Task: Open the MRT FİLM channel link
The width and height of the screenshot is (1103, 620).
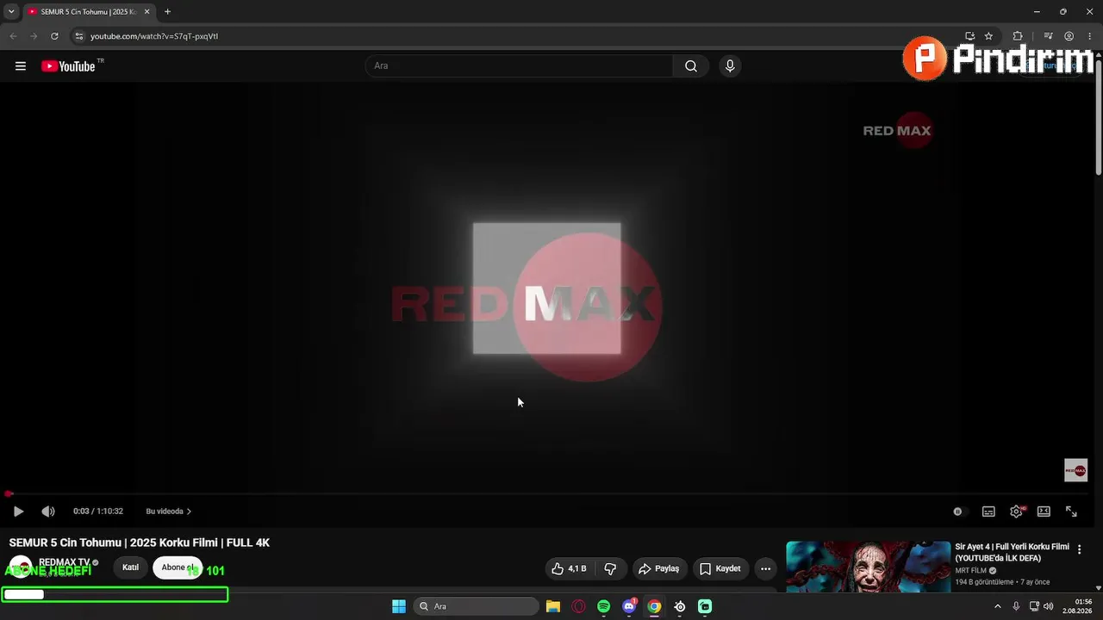Action: pos(971,571)
